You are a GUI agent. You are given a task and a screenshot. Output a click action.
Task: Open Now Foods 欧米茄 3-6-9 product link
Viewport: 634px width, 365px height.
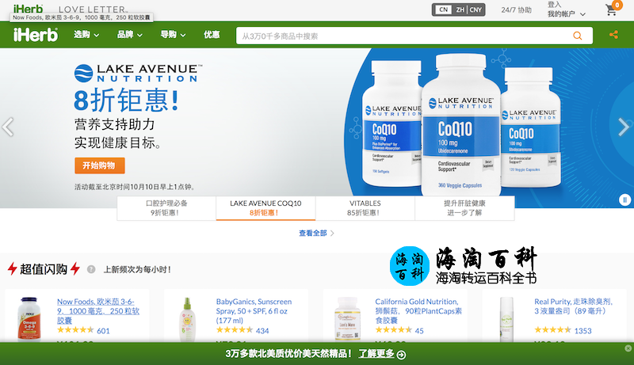tap(98, 311)
